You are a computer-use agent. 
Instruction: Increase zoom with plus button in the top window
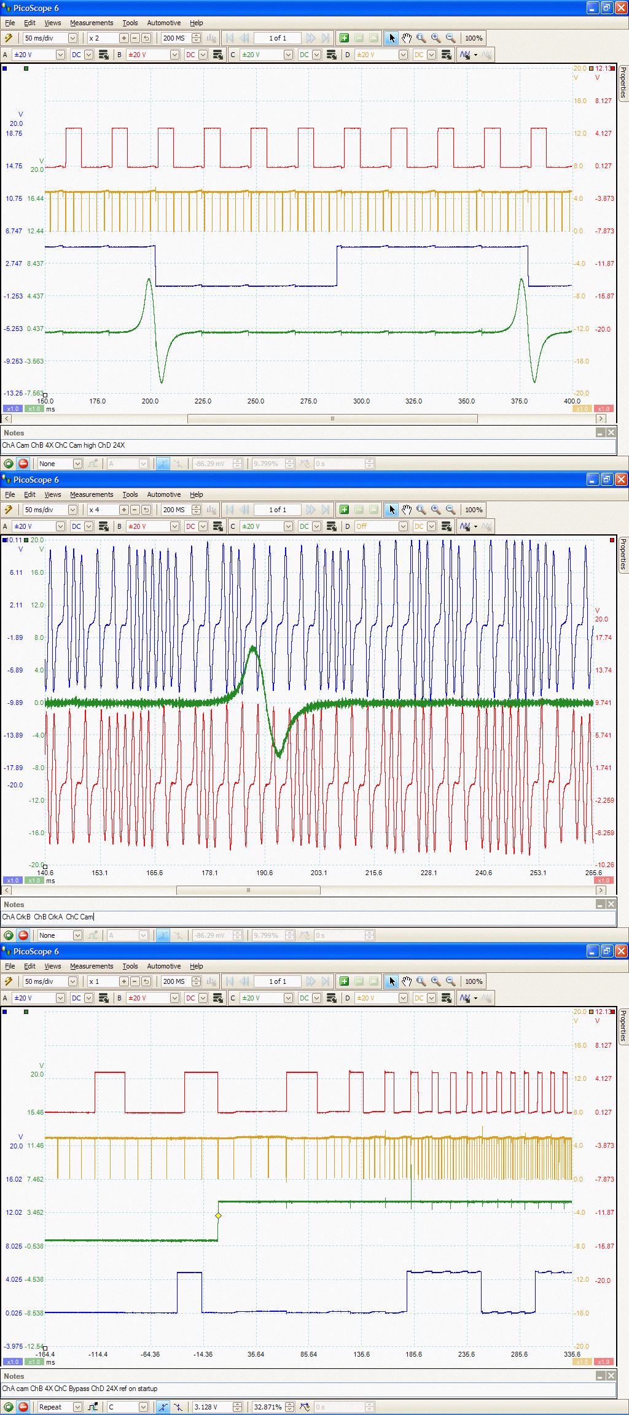click(x=123, y=38)
